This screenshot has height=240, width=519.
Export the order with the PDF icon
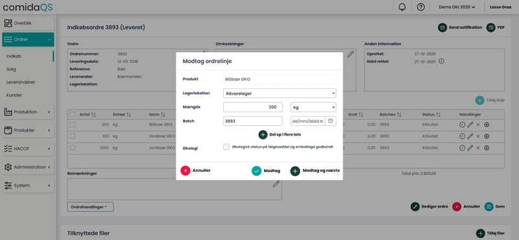coord(490,27)
